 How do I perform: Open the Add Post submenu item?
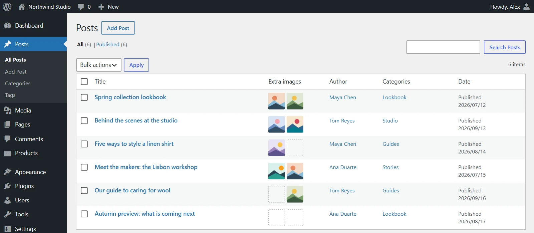[x=16, y=72]
